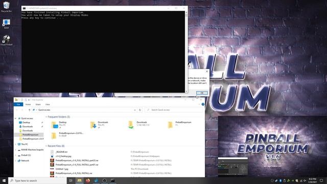Click the command prompt scrollbar up arrow
Image resolution: width=327 pixels, height=184 pixels.
(186, 12)
